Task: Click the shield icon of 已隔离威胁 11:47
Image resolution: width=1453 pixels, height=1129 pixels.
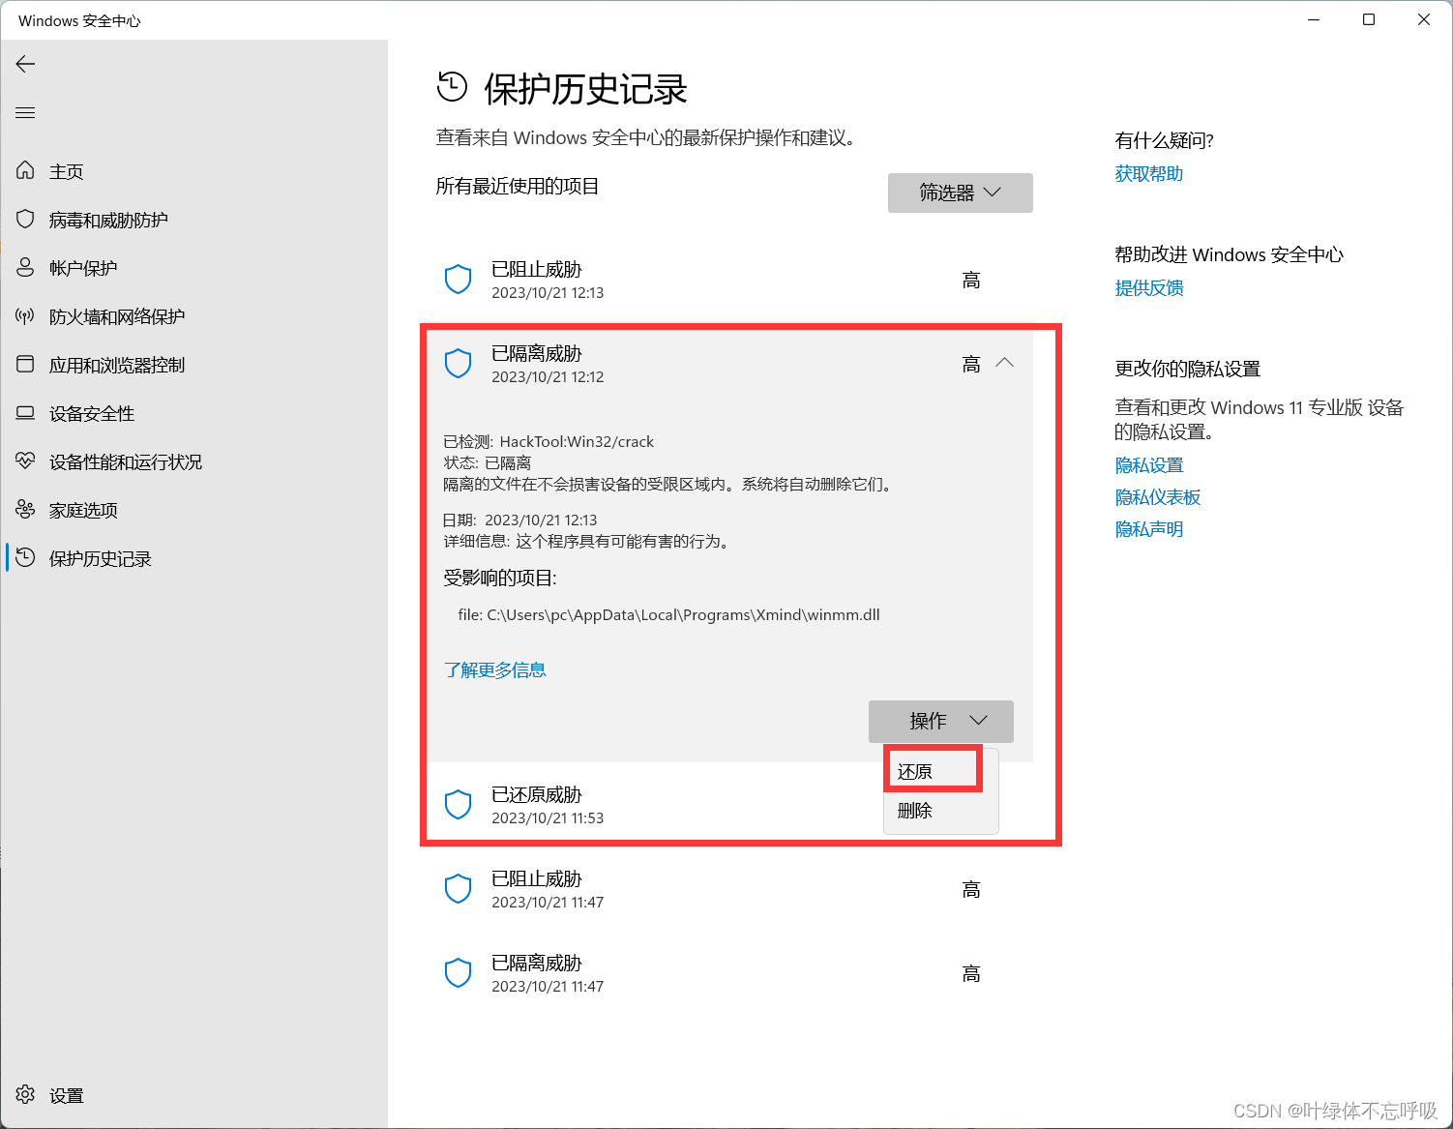Action: click(x=458, y=973)
